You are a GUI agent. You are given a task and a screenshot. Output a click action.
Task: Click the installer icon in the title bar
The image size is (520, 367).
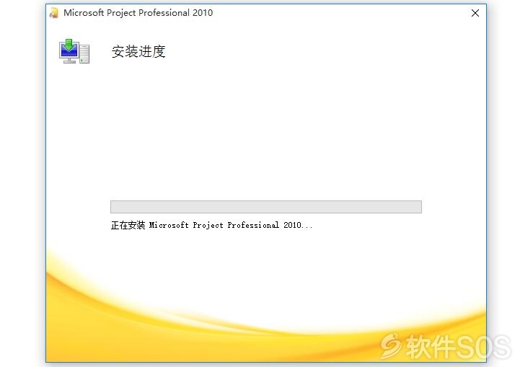[54, 13]
